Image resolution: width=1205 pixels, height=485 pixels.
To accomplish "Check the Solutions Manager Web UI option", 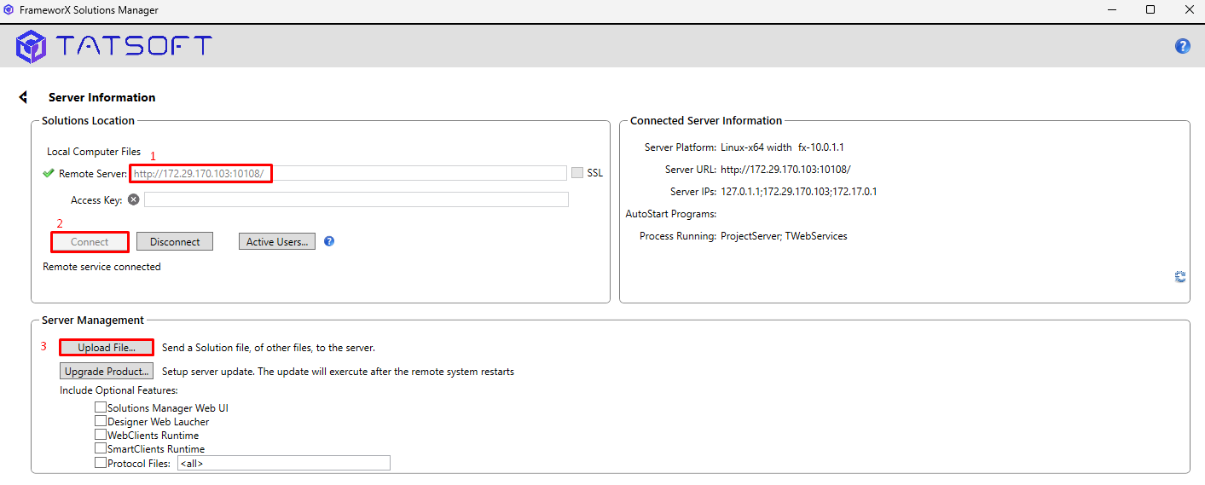I will click(x=101, y=407).
